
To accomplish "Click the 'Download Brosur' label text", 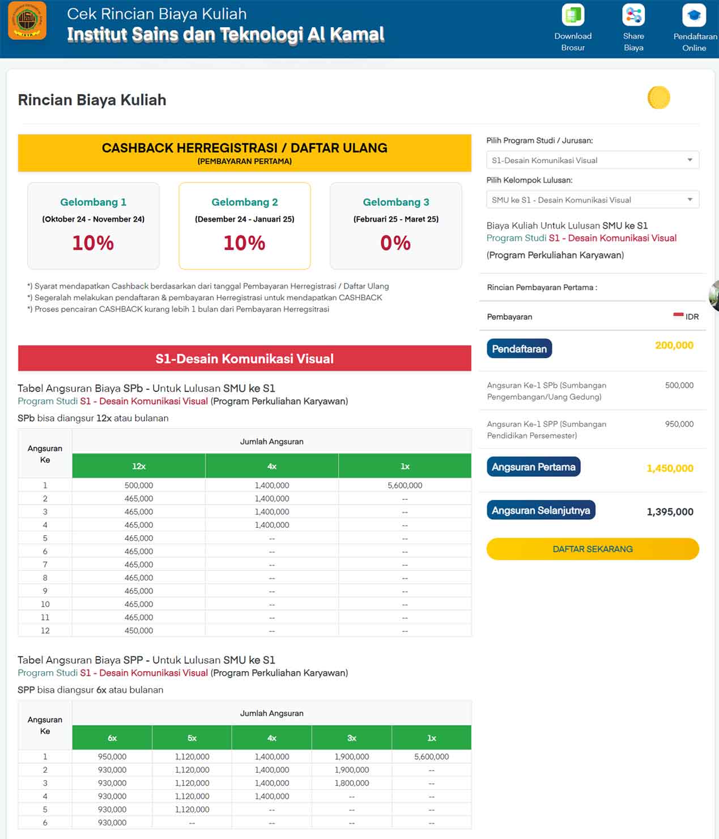I will pyautogui.click(x=573, y=42).
